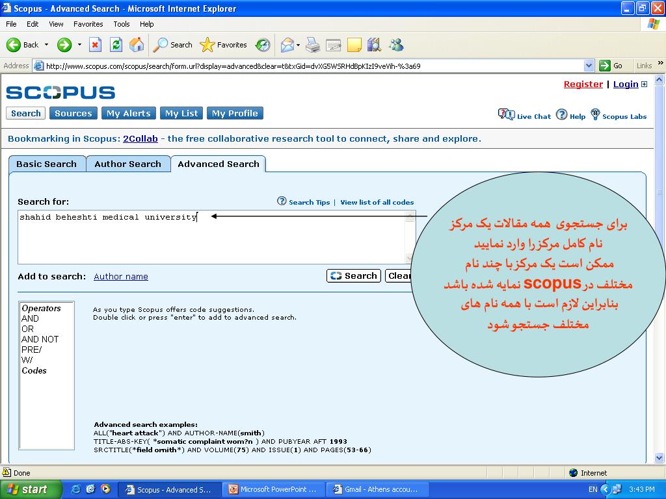Viewport: 666px width, 499px height.
Task: Open the Search pane in the IE toolbar
Action: (172, 45)
